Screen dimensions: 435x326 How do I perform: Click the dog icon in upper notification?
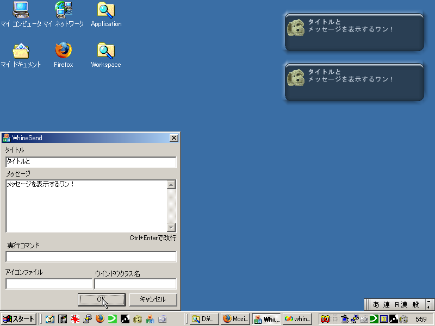[x=296, y=28]
